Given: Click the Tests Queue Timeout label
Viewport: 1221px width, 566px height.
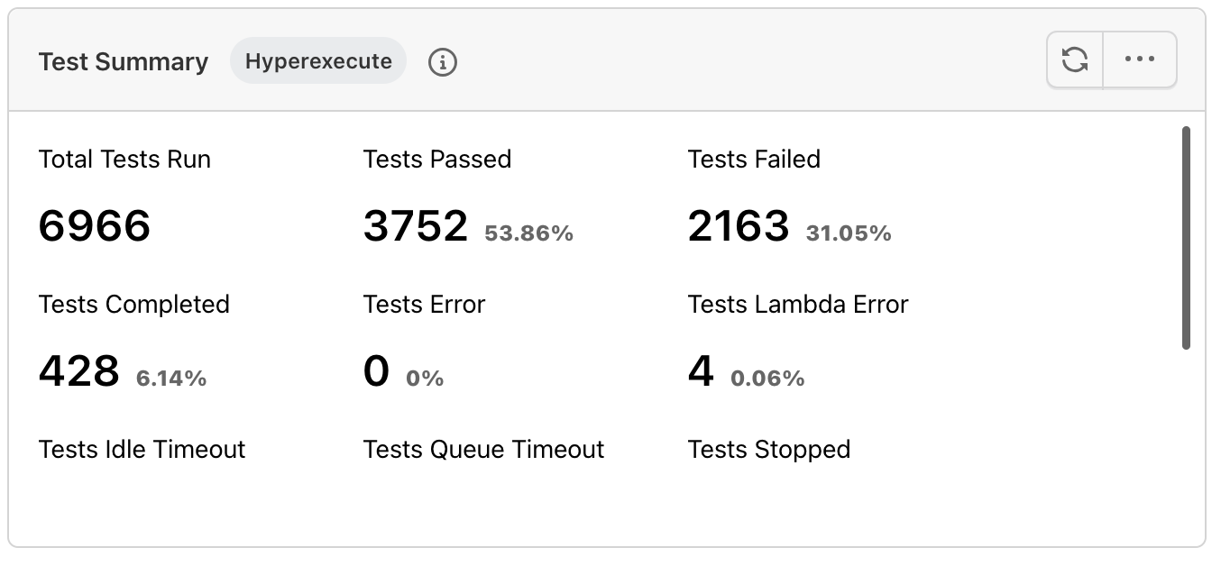Looking at the screenshot, I should tap(484, 449).
